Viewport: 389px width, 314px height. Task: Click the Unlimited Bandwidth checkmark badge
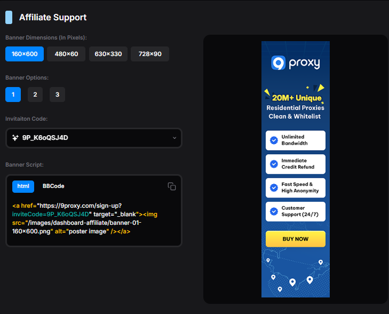(274, 140)
